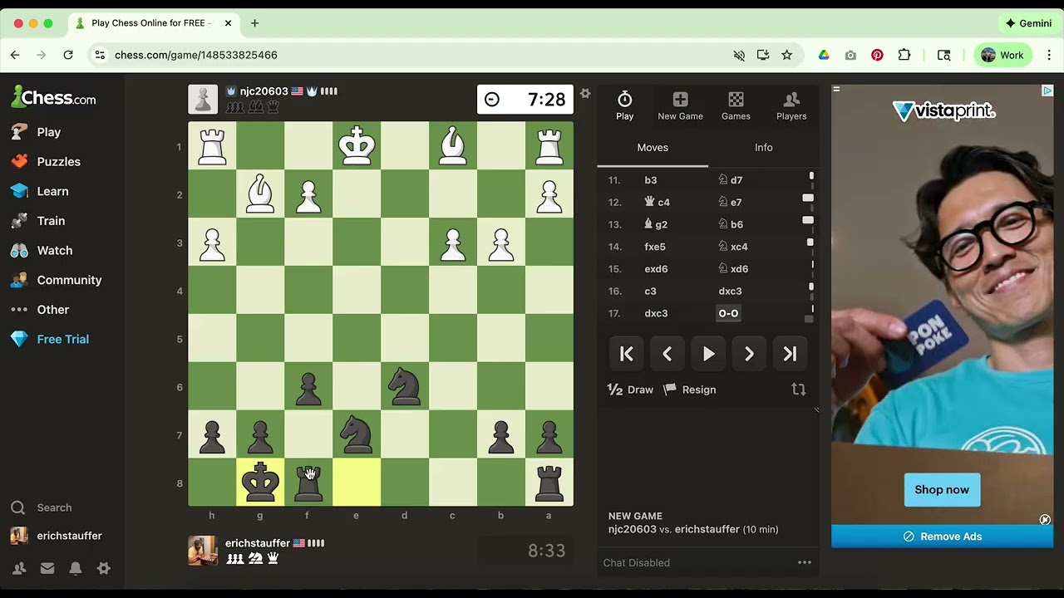Click Remove Ads
Viewport: 1064px width, 598px height.
coord(942,537)
